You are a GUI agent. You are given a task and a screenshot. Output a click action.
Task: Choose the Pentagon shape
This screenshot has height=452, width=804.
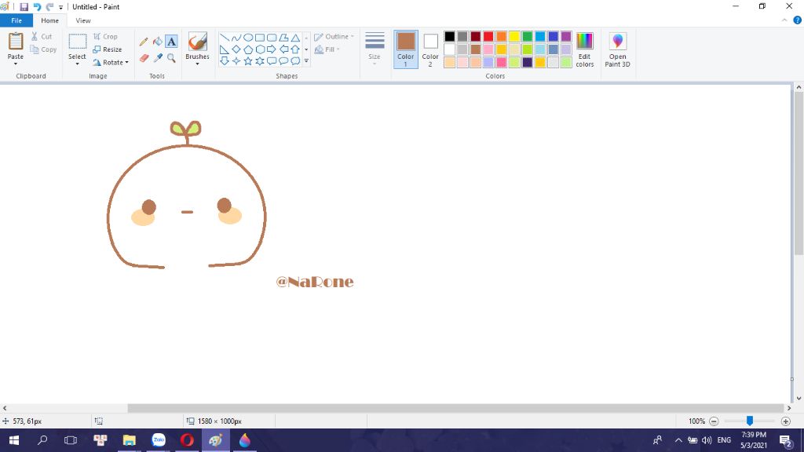[x=248, y=49]
